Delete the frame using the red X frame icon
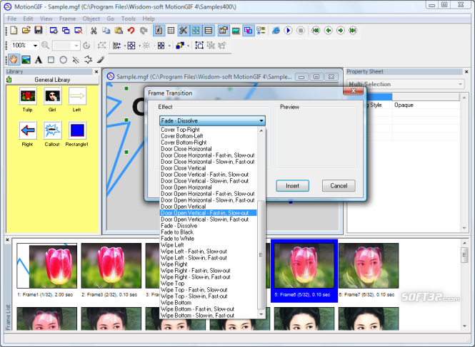475x347 pixels. pyautogui.click(x=78, y=31)
